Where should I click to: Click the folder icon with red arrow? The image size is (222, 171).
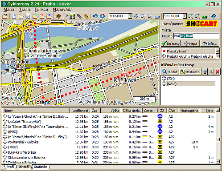[42, 16]
